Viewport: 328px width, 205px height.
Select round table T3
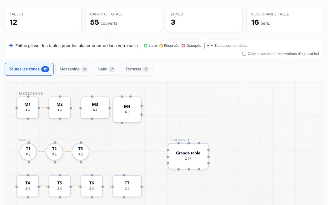coord(81,152)
